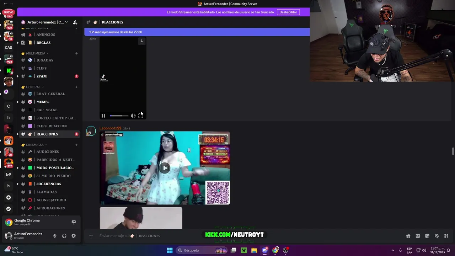Open the sticker picker

tap(427, 236)
